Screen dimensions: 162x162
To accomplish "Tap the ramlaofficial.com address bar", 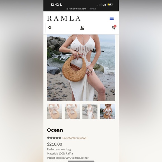I will (81, 9).
